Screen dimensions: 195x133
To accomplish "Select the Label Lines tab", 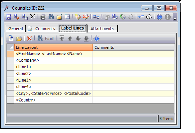I will (73, 28).
